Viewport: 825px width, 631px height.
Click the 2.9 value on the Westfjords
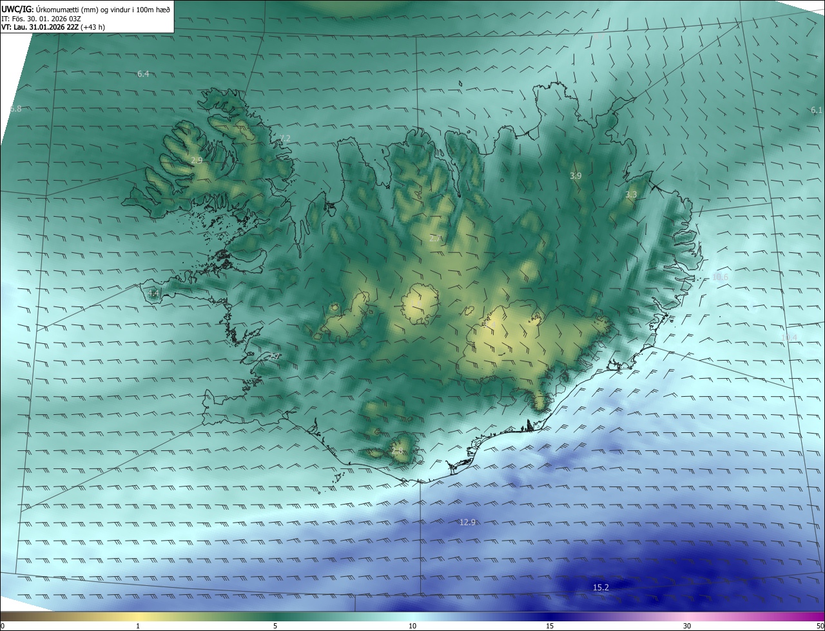tap(197, 160)
